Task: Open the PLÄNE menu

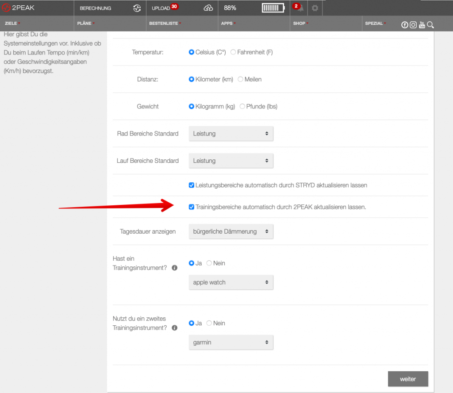Action: click(x=86, y=23)
